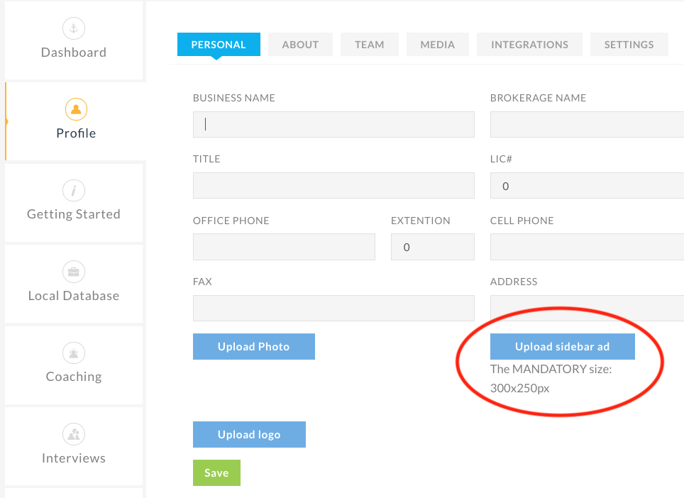Click the Extention number field

pos(433,247)
